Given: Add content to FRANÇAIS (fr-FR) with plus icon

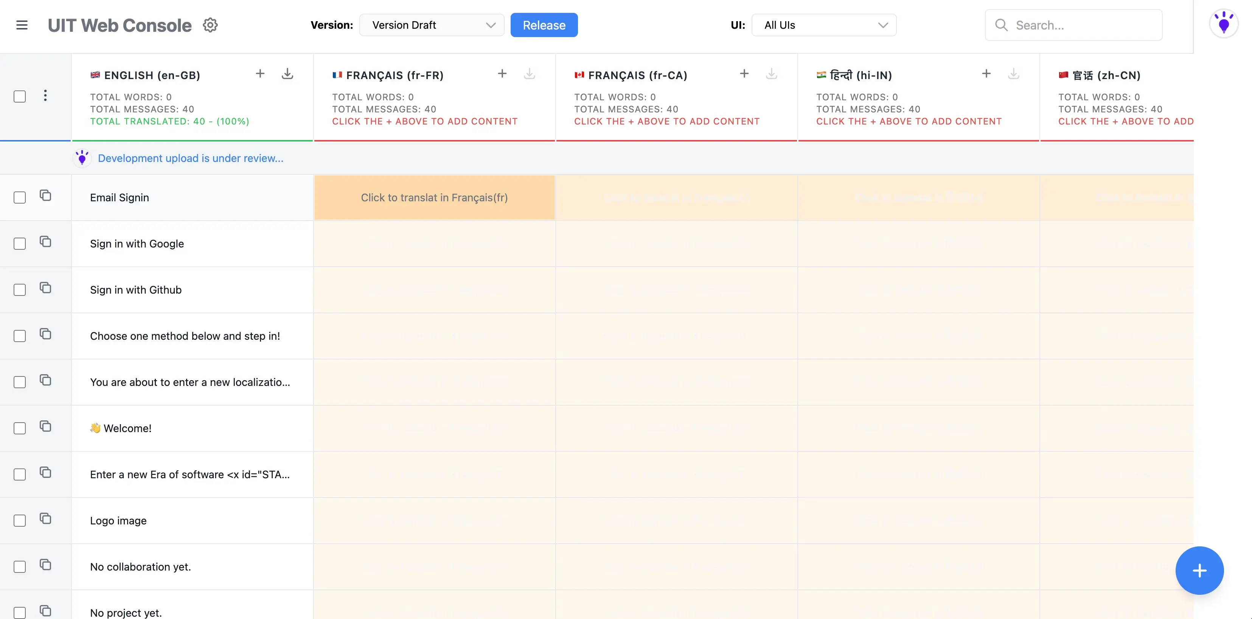Looking at the screenshot, I should click(502, 74).
